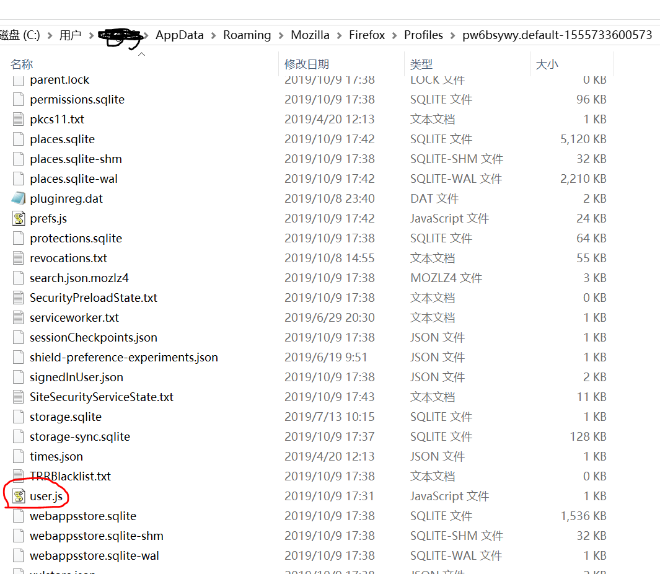Expand the chevron after AppData breadcrumb
Screen dimensions: 660x574
coord(213,35)
